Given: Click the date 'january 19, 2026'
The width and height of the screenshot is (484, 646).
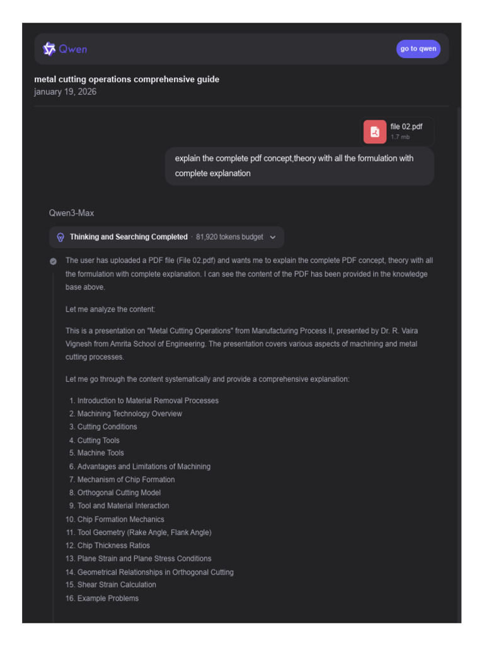Looking at the screenshot, I should 66,91.
